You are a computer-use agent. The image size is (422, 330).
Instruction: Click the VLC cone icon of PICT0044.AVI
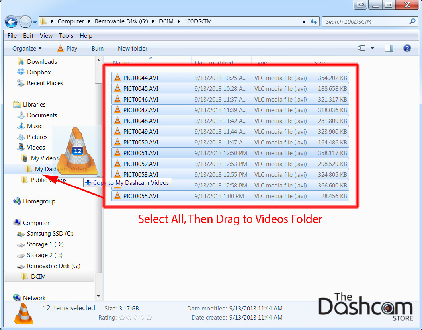[x=117, y=78]
